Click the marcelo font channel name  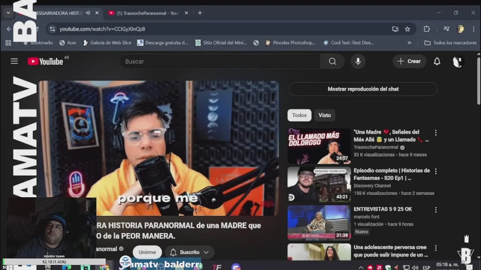click(366, 217)
